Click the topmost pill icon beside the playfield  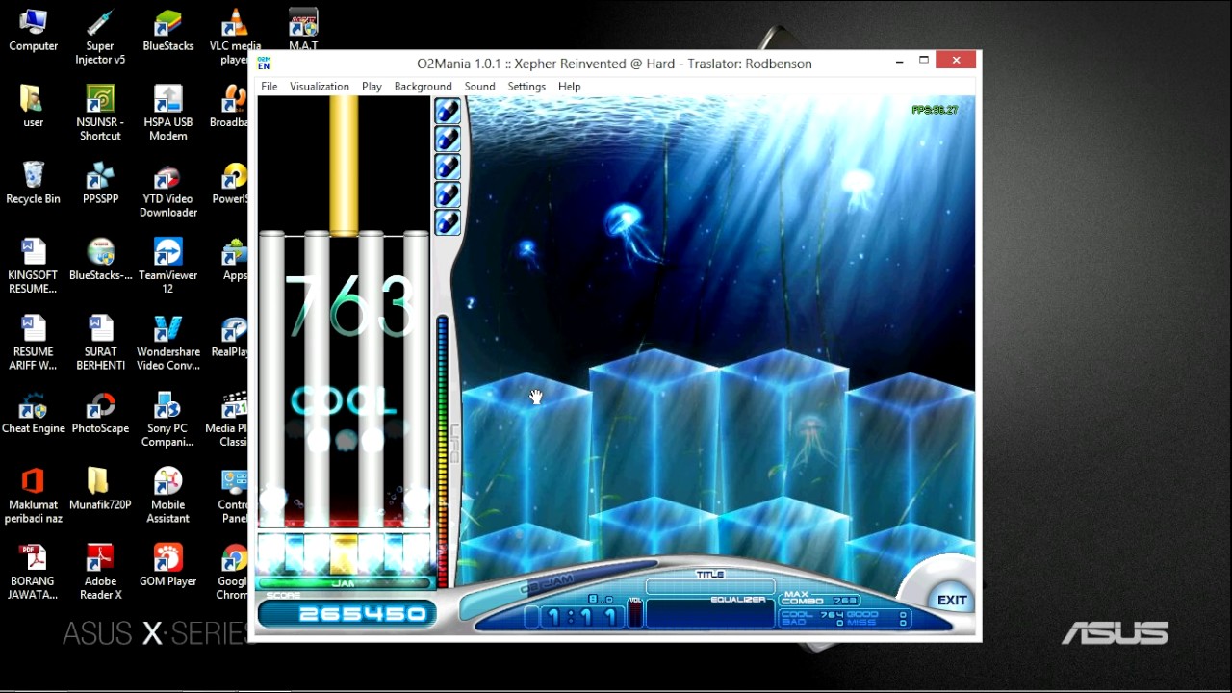pos(448,112)
